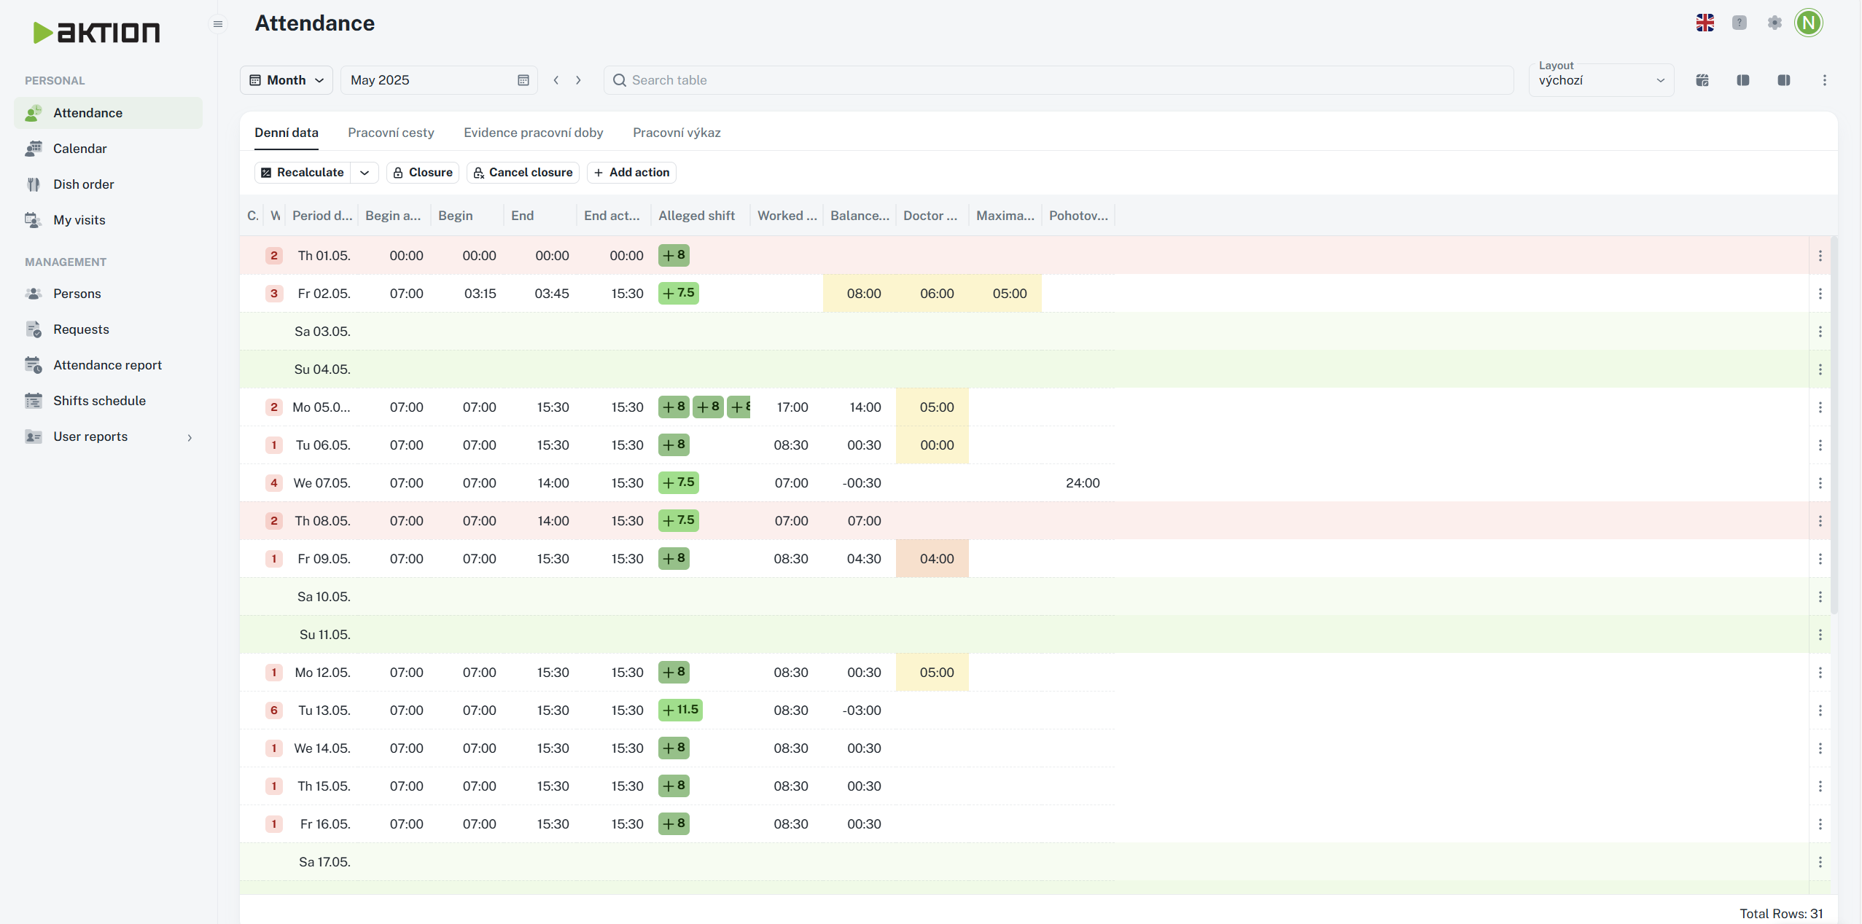Switch to the Evidence pracovní doby tab

[533, 133]
